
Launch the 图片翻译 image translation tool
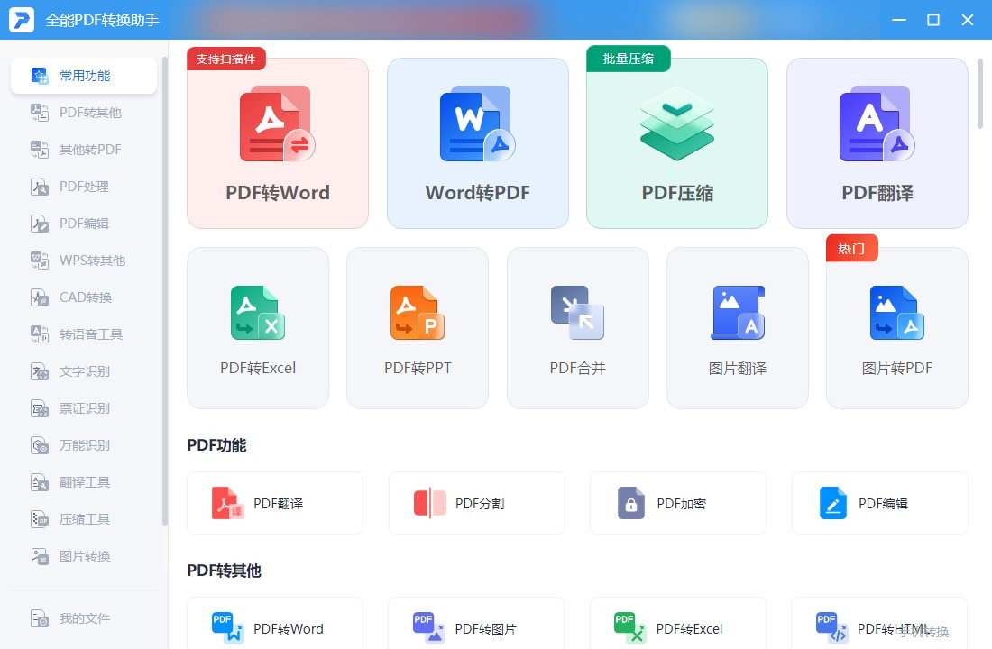737,327
